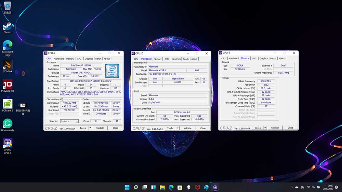Click the processor Name field Intel Core i7 11800H
The image size is (342, 192).
pyautogui.click(x=81, y=65)
